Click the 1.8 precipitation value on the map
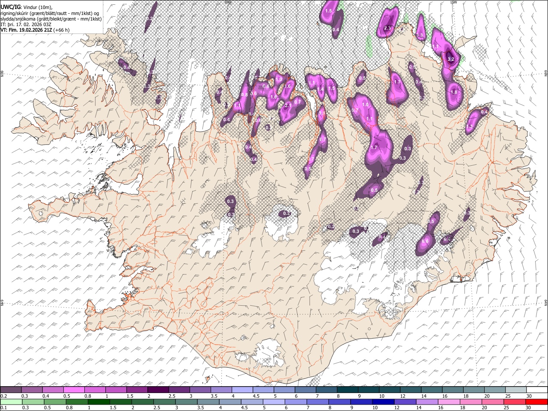The width and height of the screenshot is (548, 411). coord(454,92)
